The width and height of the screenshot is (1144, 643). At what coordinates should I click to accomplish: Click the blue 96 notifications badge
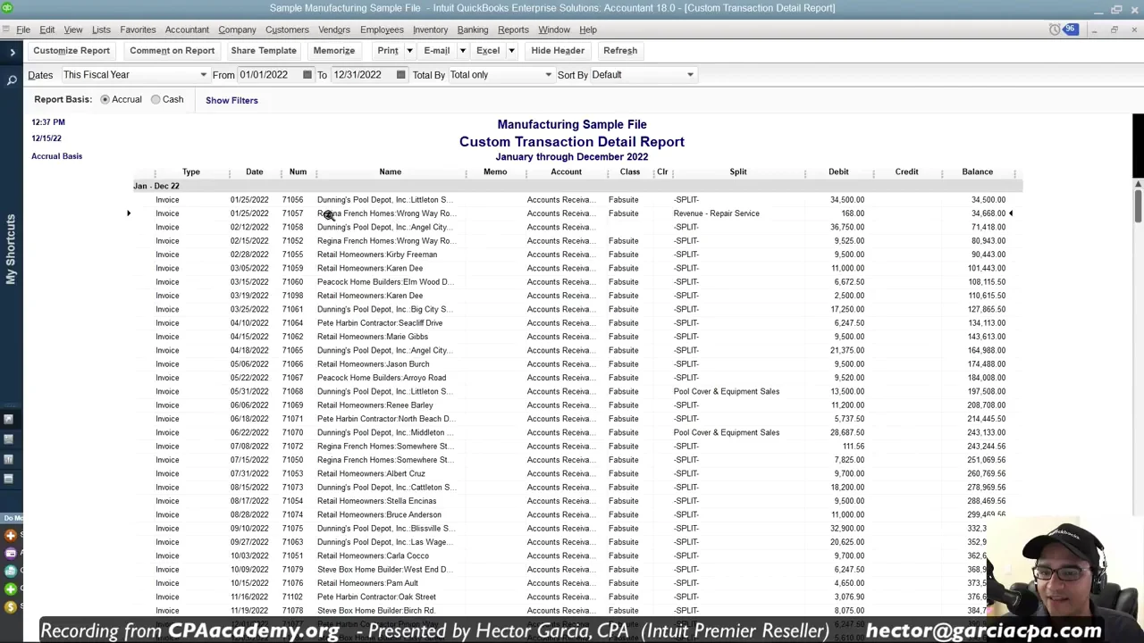pos(1070,29)
